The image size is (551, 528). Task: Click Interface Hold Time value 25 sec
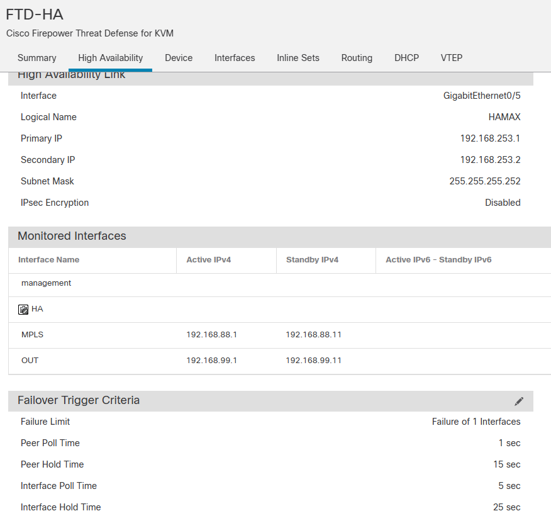click(x=507, y=508)
